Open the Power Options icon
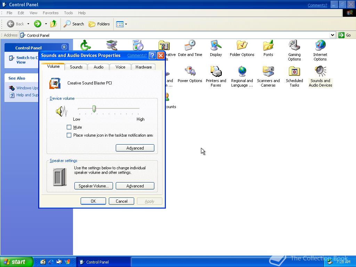 [190, 74]
